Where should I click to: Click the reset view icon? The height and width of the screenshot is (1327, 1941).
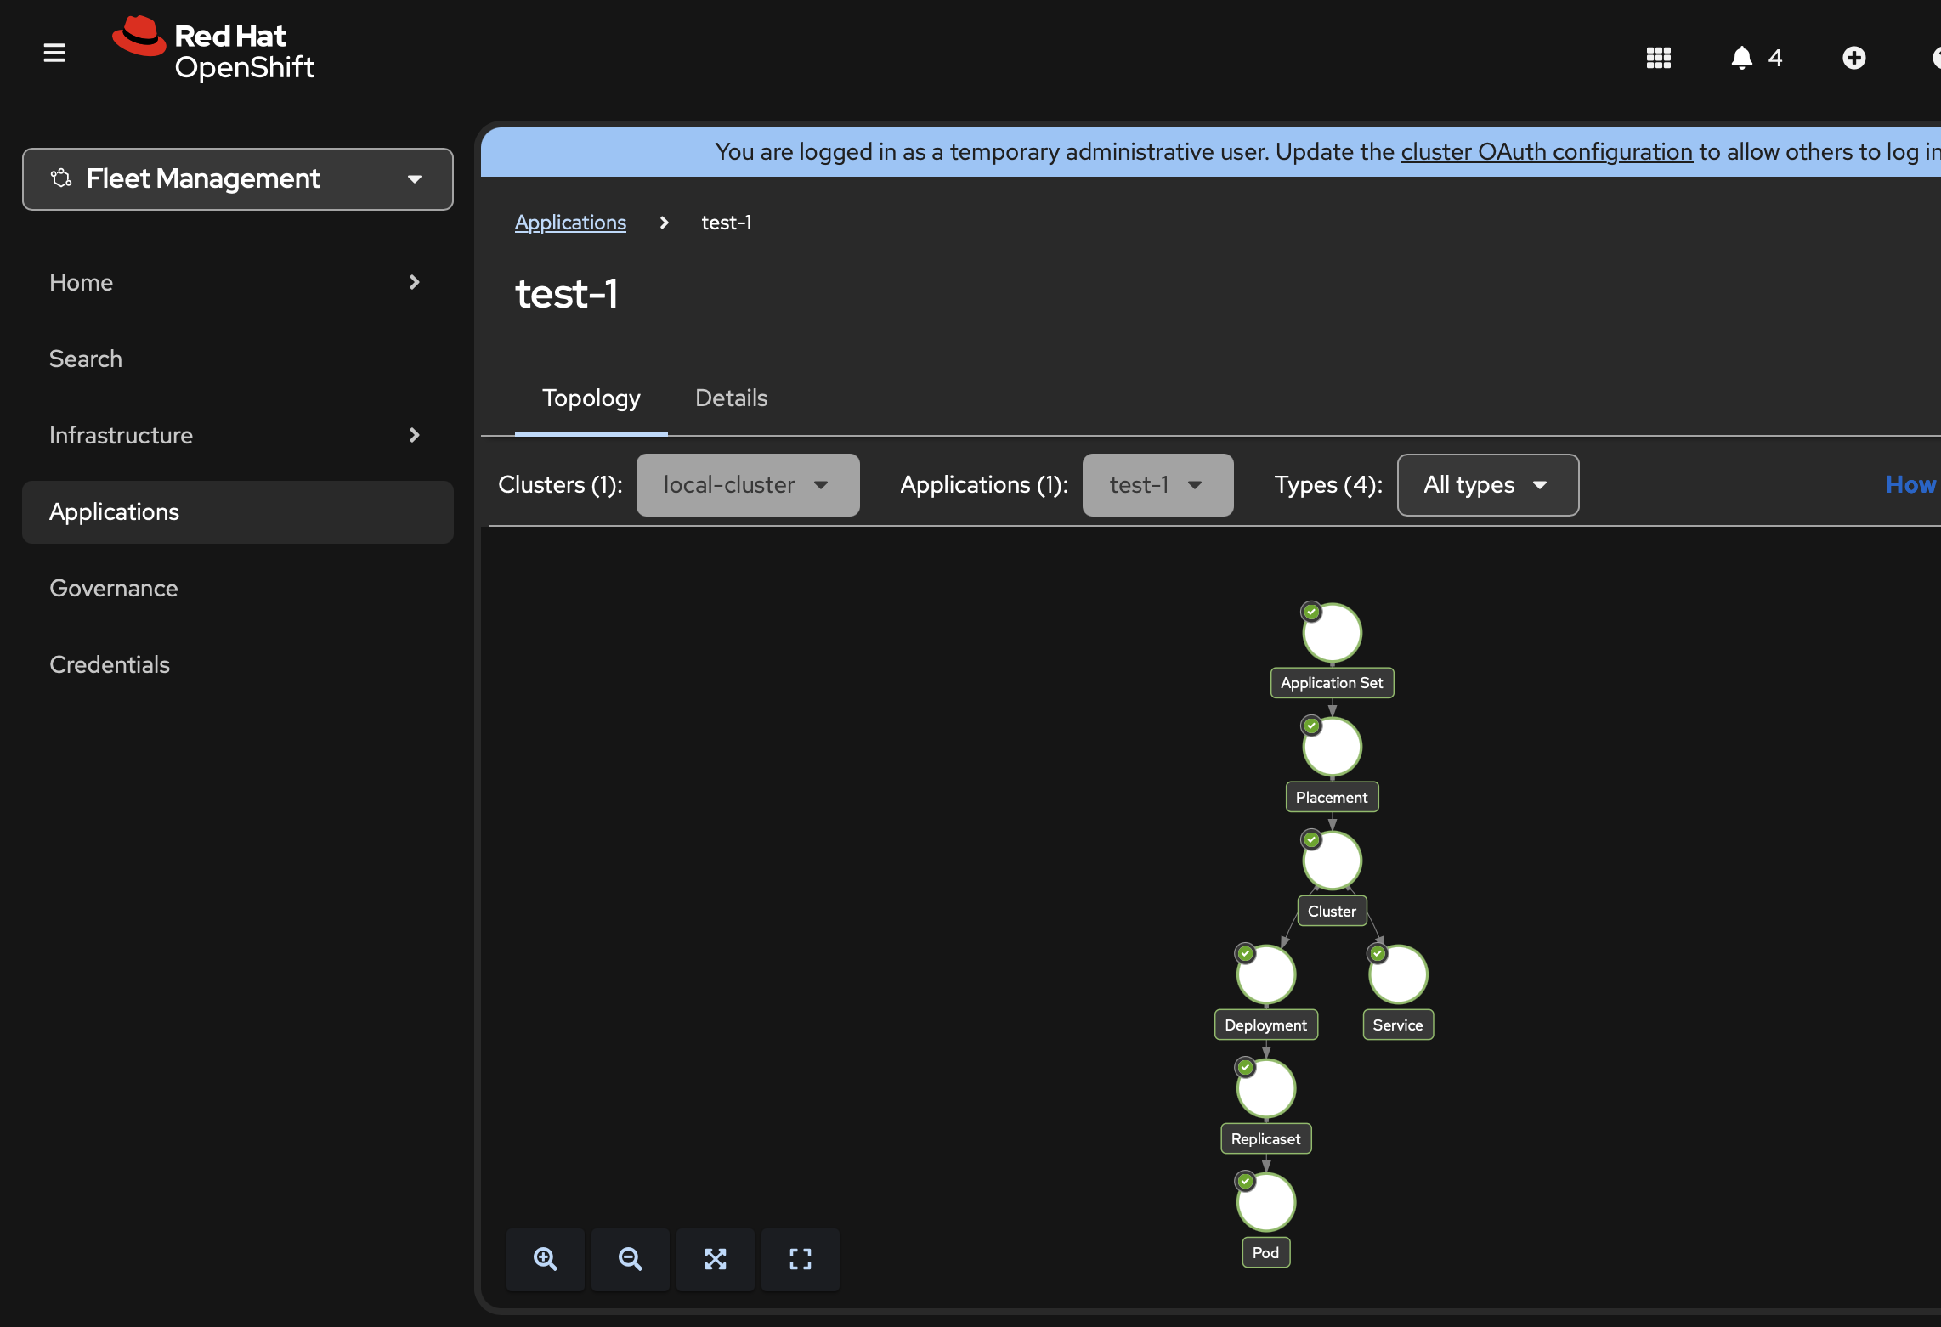tap(800, 1259)
